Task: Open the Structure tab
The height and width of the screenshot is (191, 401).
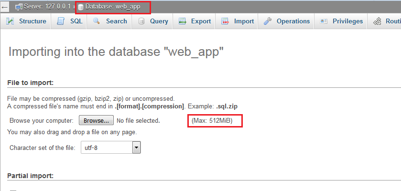Action: coord(26,21)
